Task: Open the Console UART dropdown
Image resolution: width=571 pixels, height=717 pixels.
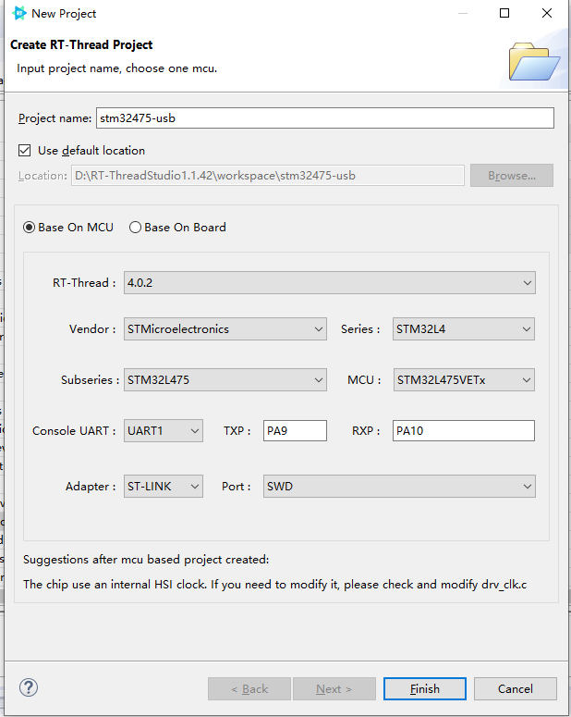Action: [164, 431]
